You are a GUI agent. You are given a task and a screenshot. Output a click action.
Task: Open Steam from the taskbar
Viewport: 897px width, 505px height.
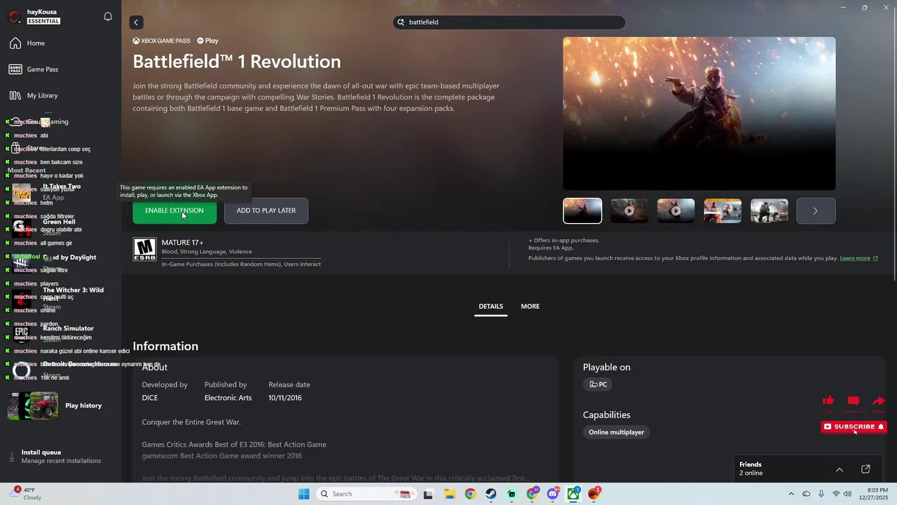click(491, 494)
